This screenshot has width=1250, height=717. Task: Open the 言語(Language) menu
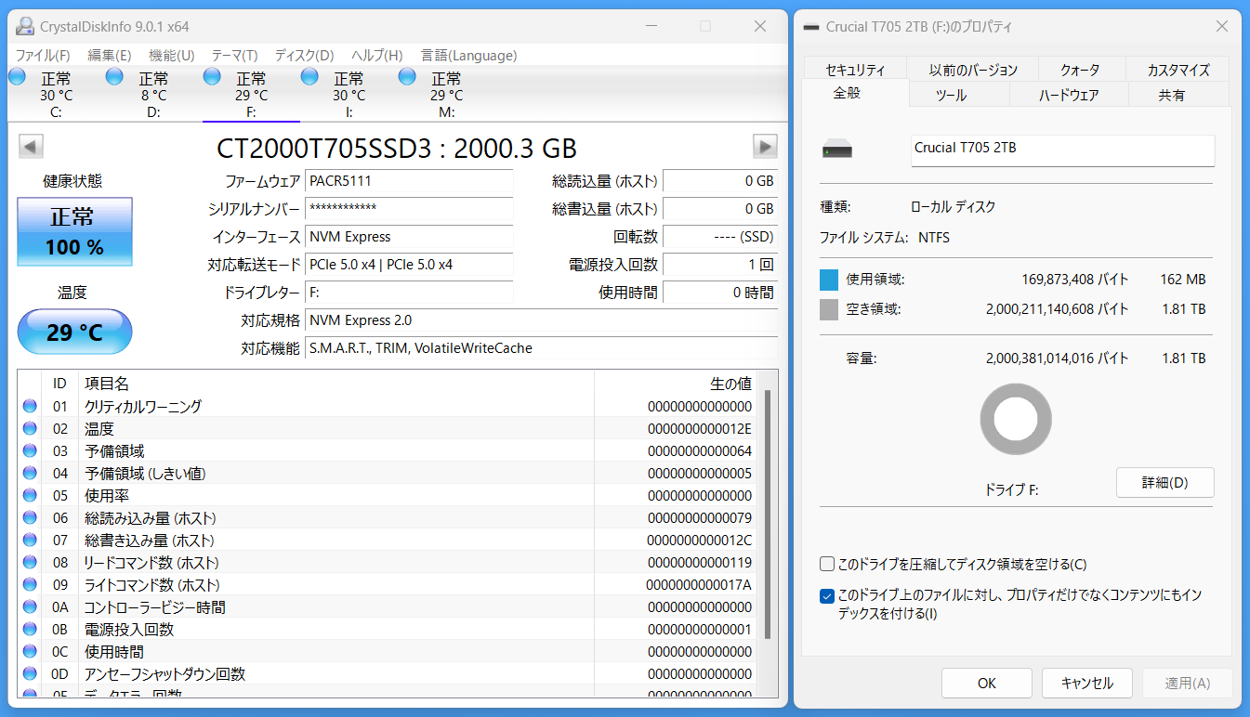(469, 56)
